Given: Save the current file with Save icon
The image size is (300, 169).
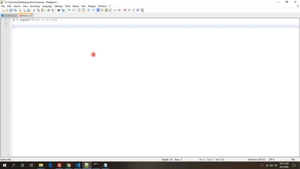Looking at the screenshot, I should (11, 10).
